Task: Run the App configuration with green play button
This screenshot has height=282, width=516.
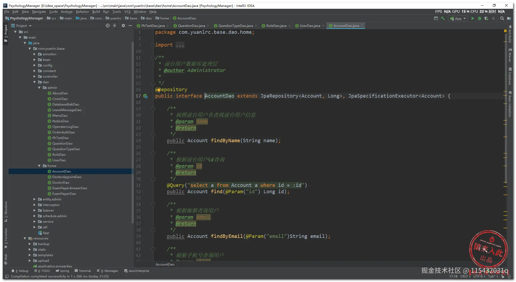Action: 473,18
